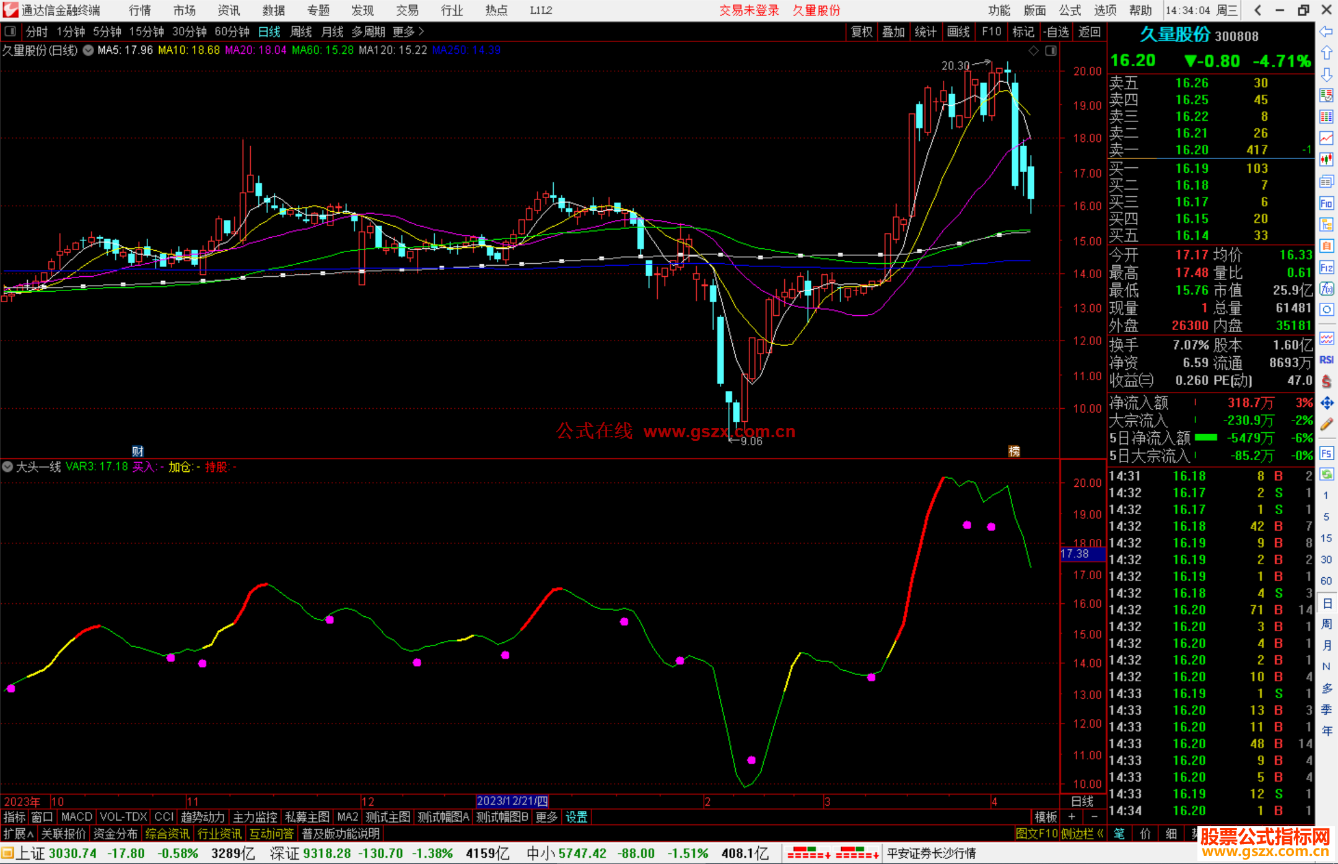Screen dimensions: 1338x864
Task: Click the f(x) formula icon in sidebar
Action: click(x=1326, y=289)
